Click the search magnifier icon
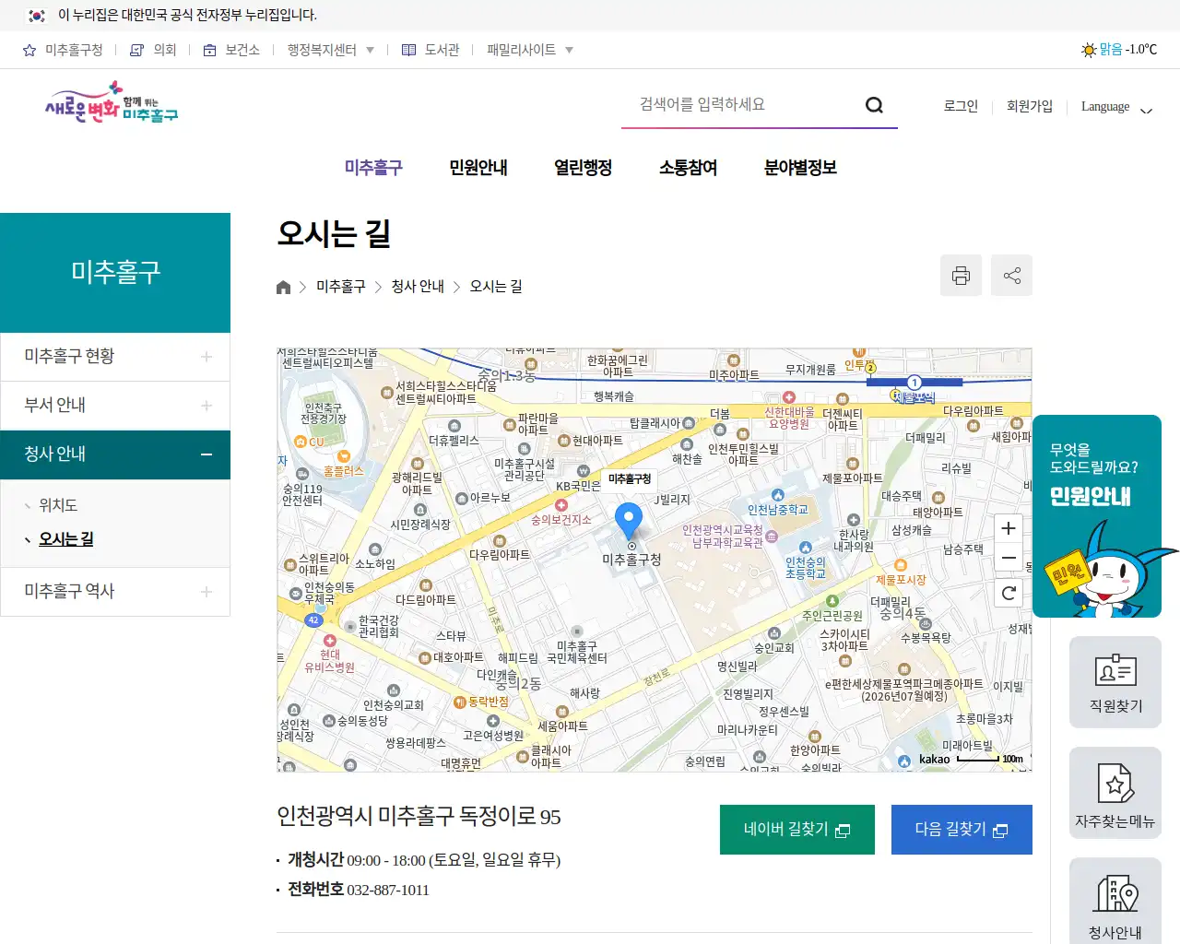 pyautogui.click(x=874, y=105)
